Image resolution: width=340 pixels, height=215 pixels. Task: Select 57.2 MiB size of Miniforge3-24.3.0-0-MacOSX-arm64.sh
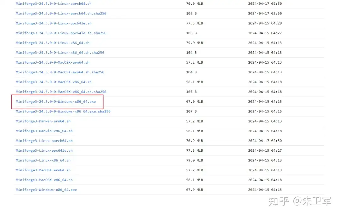point(195,62)
